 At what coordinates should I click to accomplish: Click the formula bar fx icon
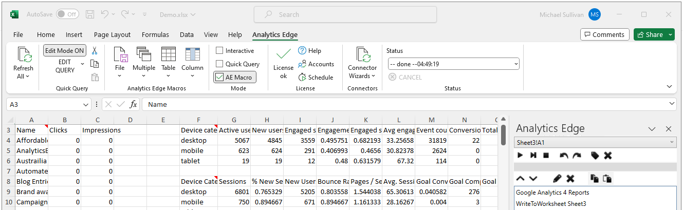click(x=133, y=104)
